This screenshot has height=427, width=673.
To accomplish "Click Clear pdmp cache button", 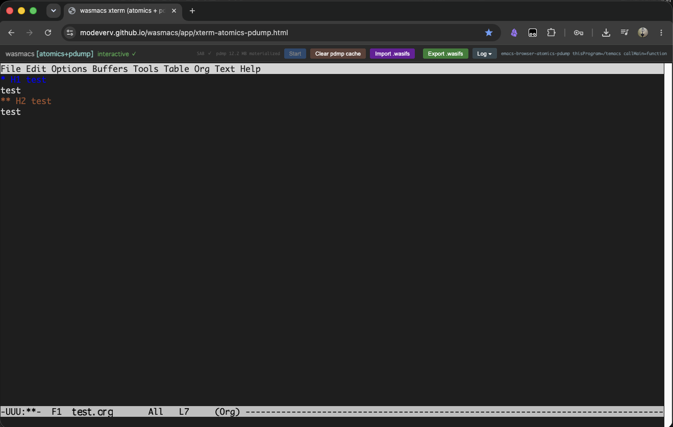I will tap(338, 54).
